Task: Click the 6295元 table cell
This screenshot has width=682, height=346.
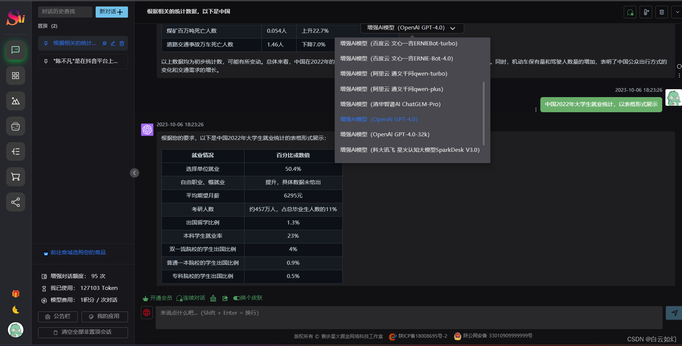Action: click(293, 196)
